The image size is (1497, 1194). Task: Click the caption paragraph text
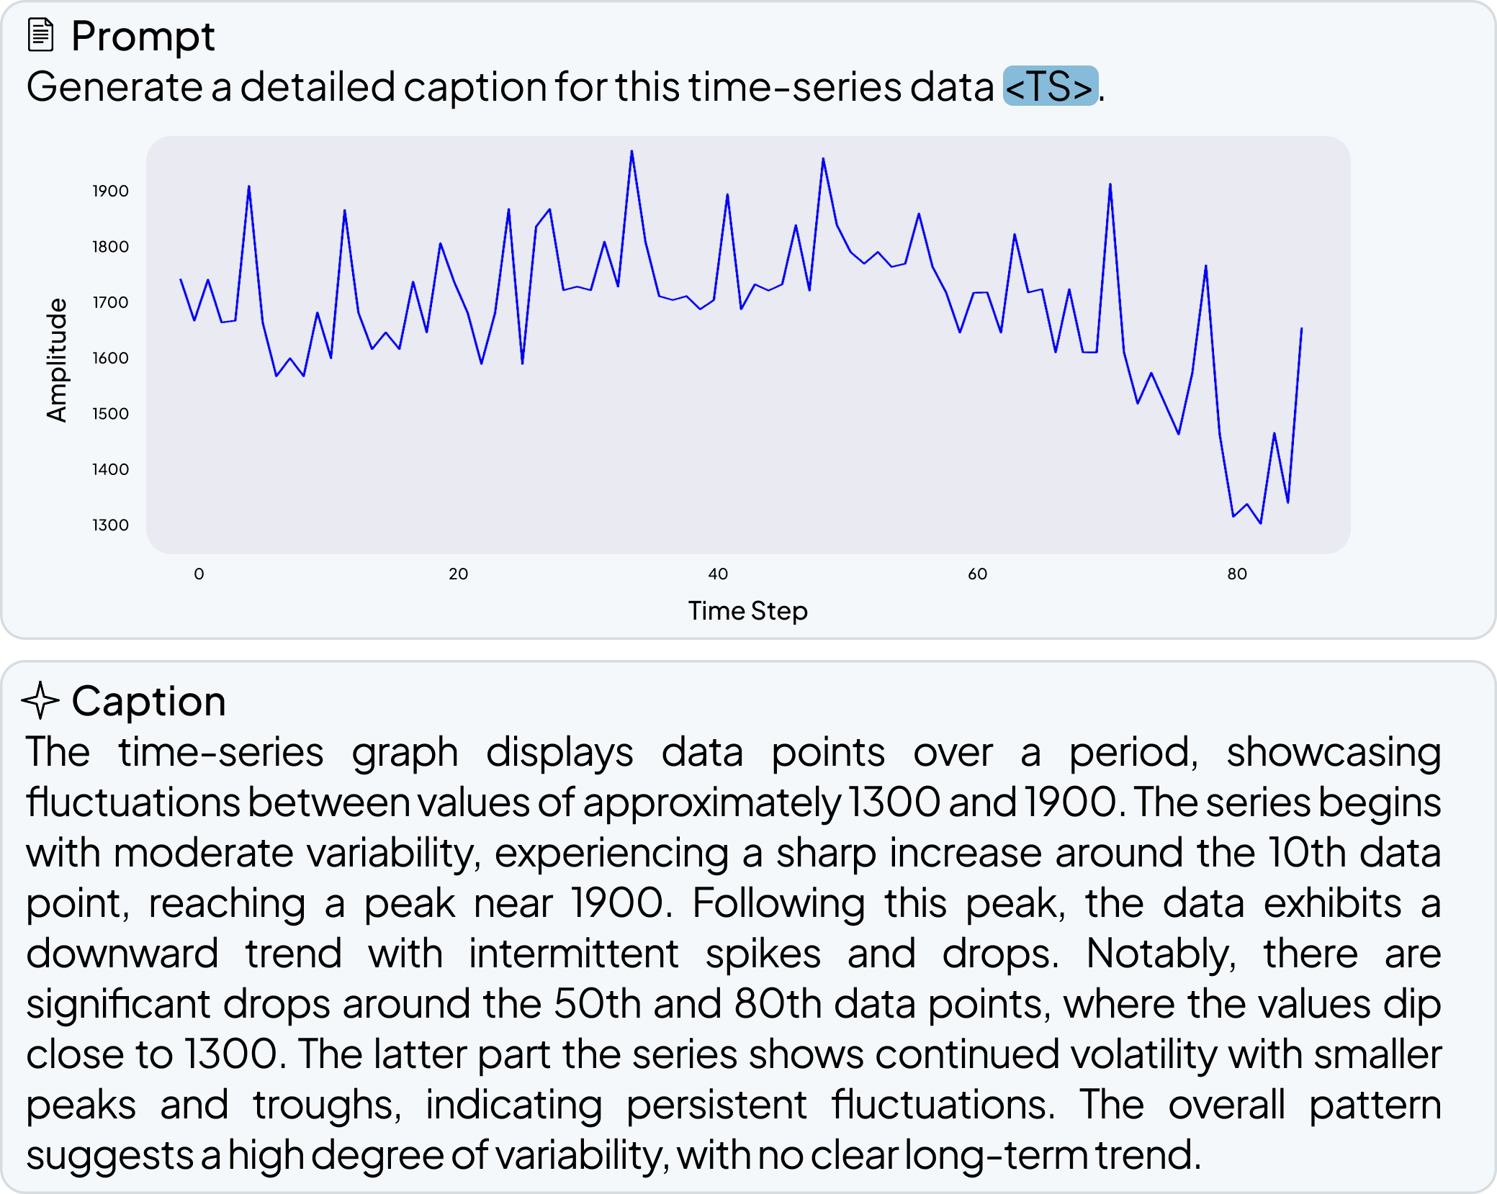click(x=733, y=953)
